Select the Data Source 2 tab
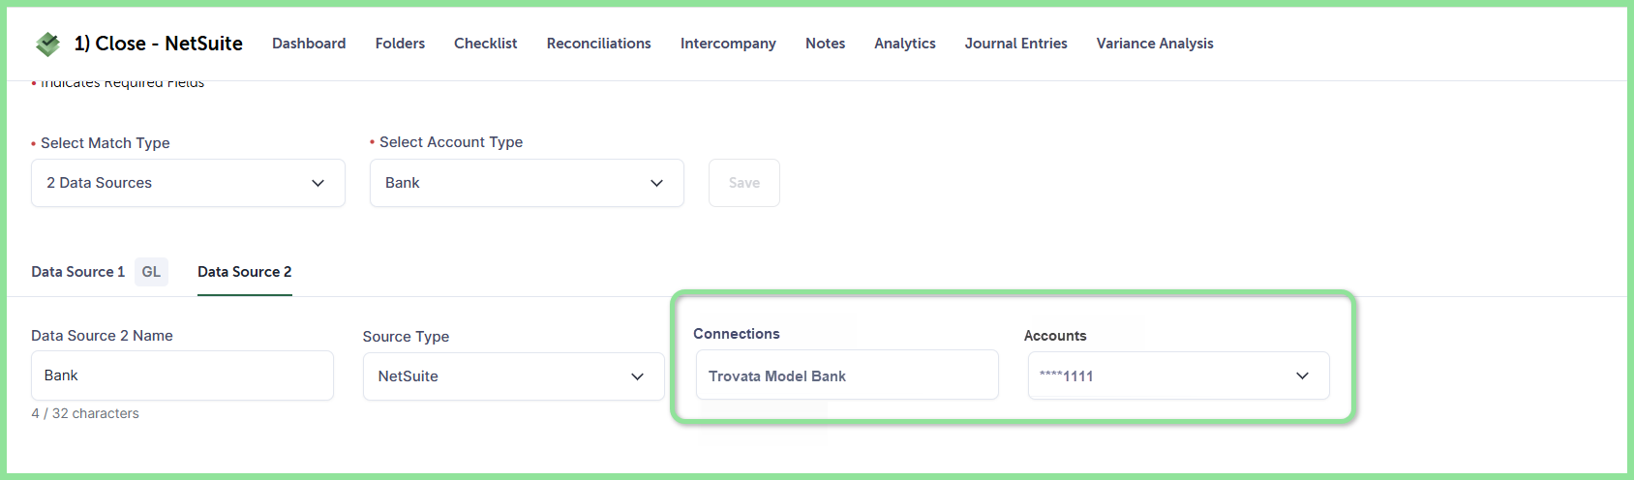 [x=245, y=272]
